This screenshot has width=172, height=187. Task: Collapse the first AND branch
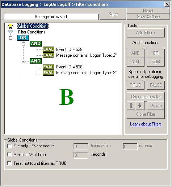click(23, 44)
